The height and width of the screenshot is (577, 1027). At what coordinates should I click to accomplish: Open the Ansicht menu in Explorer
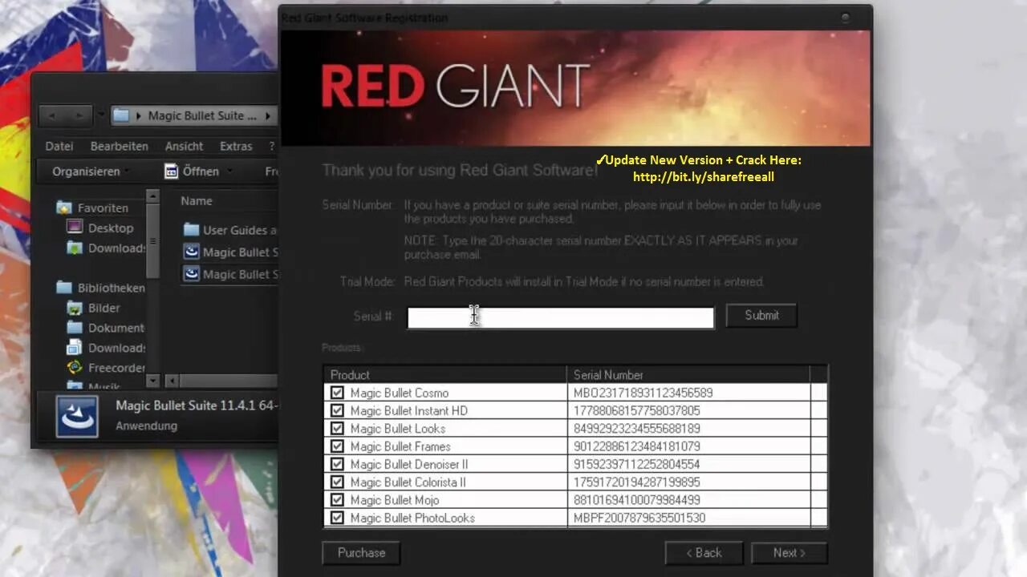tap(184, 146)
